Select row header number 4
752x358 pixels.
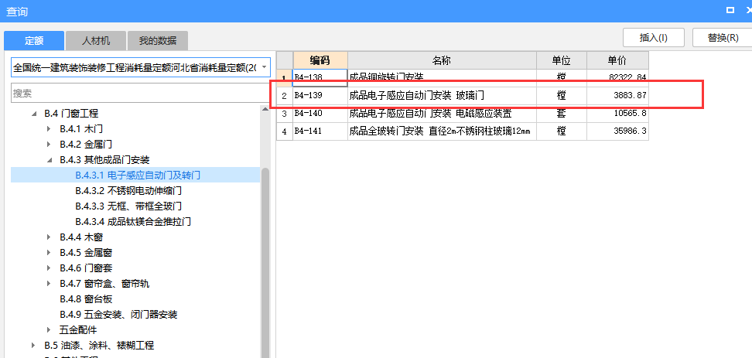click(x=285, y=131)
